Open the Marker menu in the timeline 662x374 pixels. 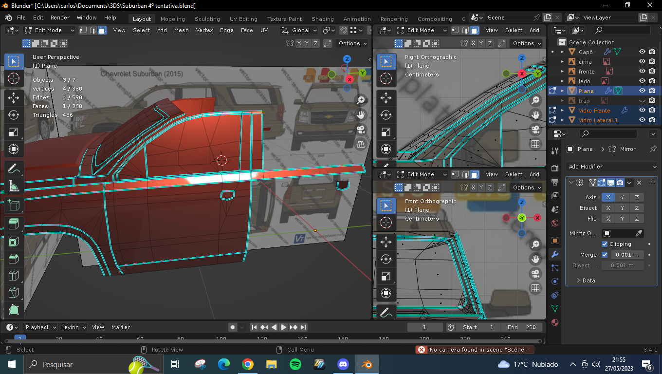click(x=121, y=327)
